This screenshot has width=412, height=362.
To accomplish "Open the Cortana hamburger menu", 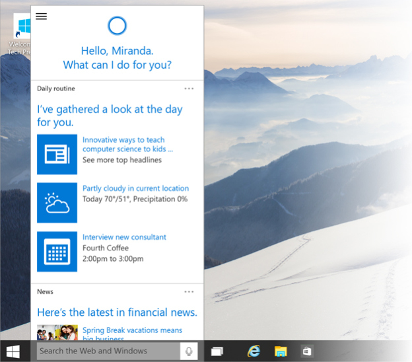I will point(41,17).
